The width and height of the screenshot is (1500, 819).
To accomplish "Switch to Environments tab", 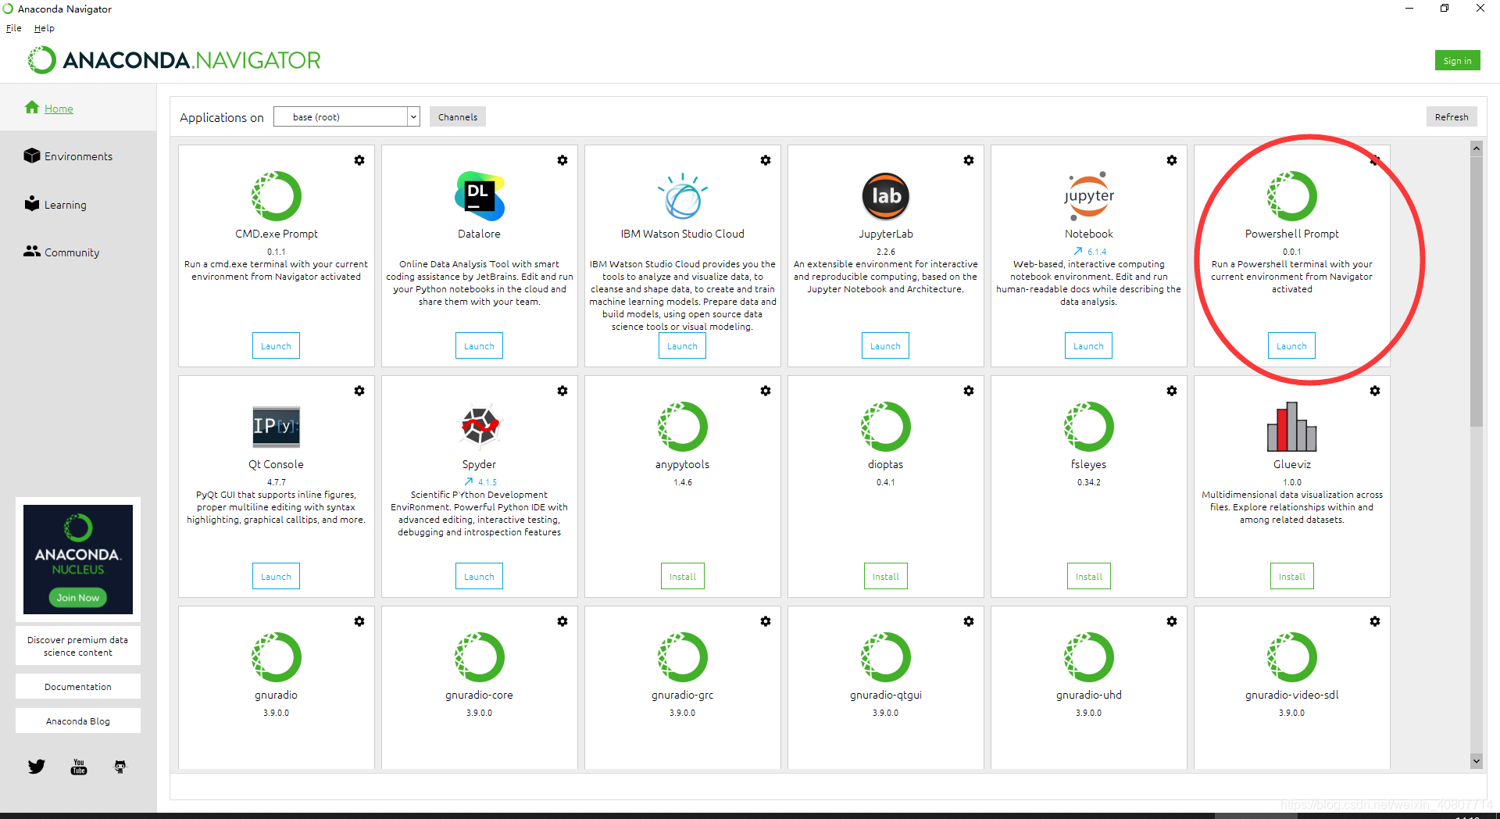I will (78, 156).
